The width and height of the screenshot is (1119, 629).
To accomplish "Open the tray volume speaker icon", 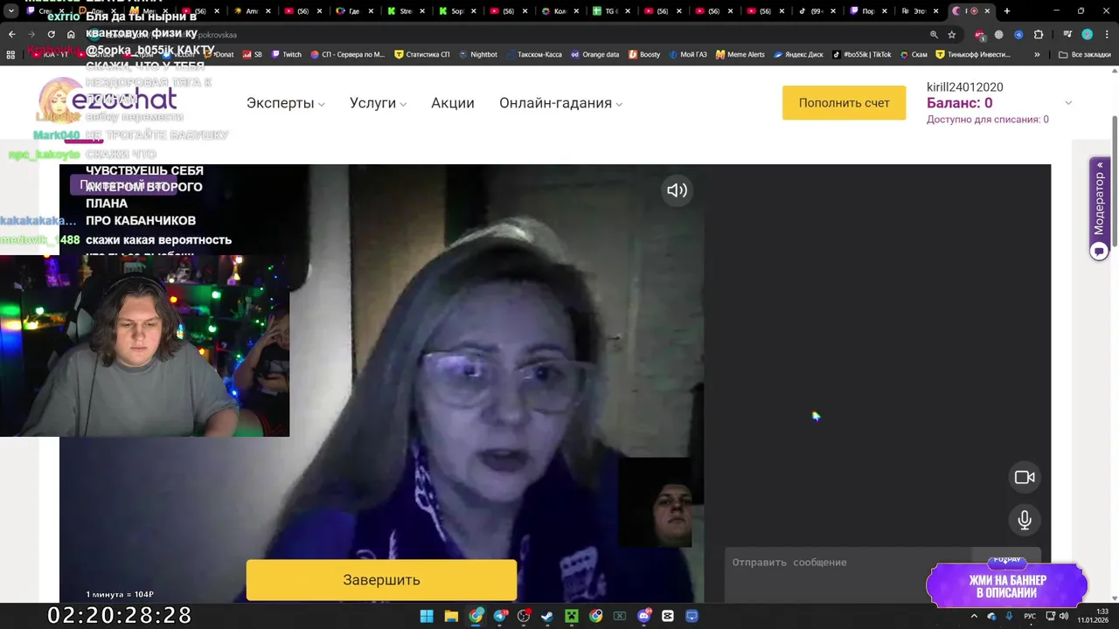I will tap(1064, 616).
